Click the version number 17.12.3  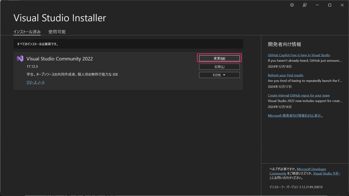[32, 66]
